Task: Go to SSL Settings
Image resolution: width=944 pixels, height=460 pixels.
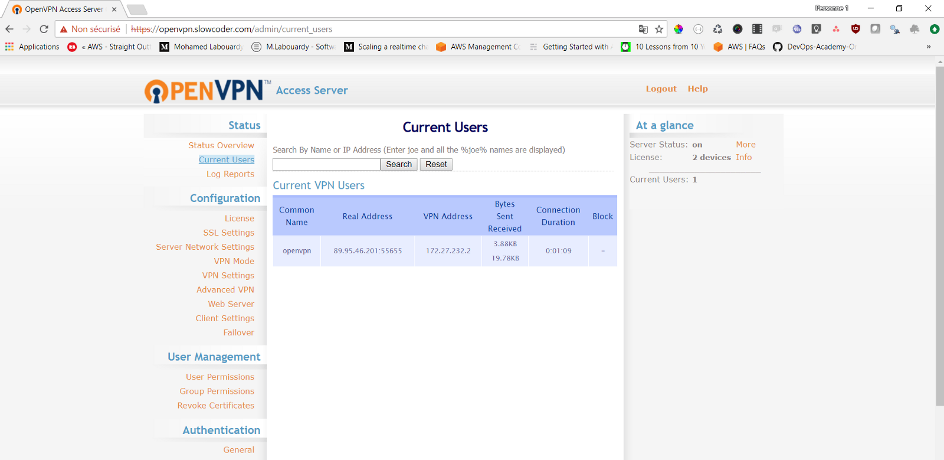Action: tap(229, 233)
